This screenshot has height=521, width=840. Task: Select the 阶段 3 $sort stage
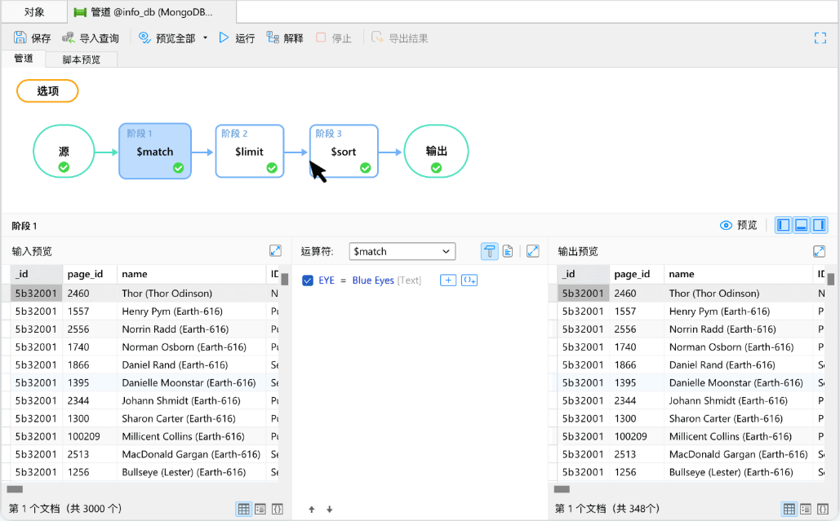tap(344, 152)
